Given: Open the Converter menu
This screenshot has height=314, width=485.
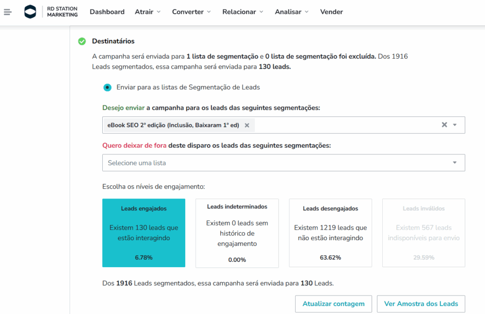Looking at the screenshot, I should coord(191,12).
